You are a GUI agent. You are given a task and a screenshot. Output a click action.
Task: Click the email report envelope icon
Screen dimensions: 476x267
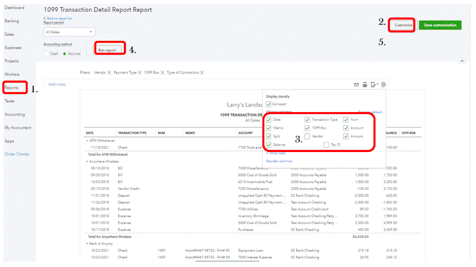(x=356, y=85)
